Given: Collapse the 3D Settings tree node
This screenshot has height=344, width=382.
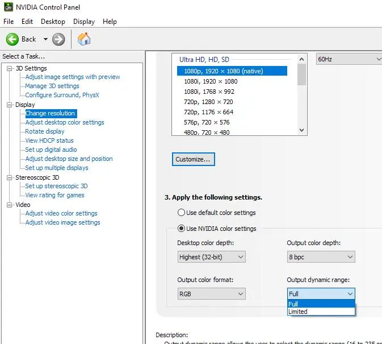Looking at the screenshot, I should click(x=9, y=68).
